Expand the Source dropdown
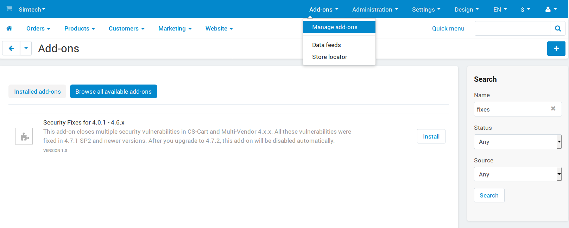 pyautogui.click(x=518, y=174)
